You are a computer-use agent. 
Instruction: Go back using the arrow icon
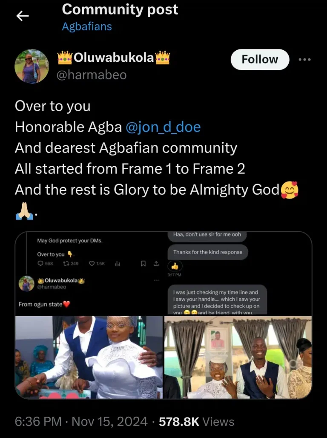tap(22, 16)
